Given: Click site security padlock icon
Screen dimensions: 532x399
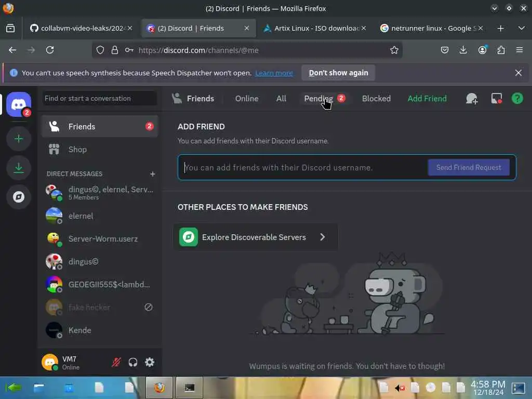Looking at the screenshot, I should coord(115,50).
